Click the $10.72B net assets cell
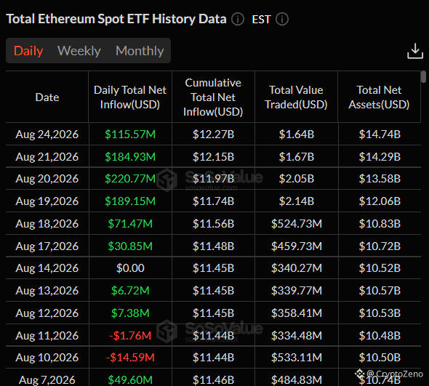 [x=380, y=246]
